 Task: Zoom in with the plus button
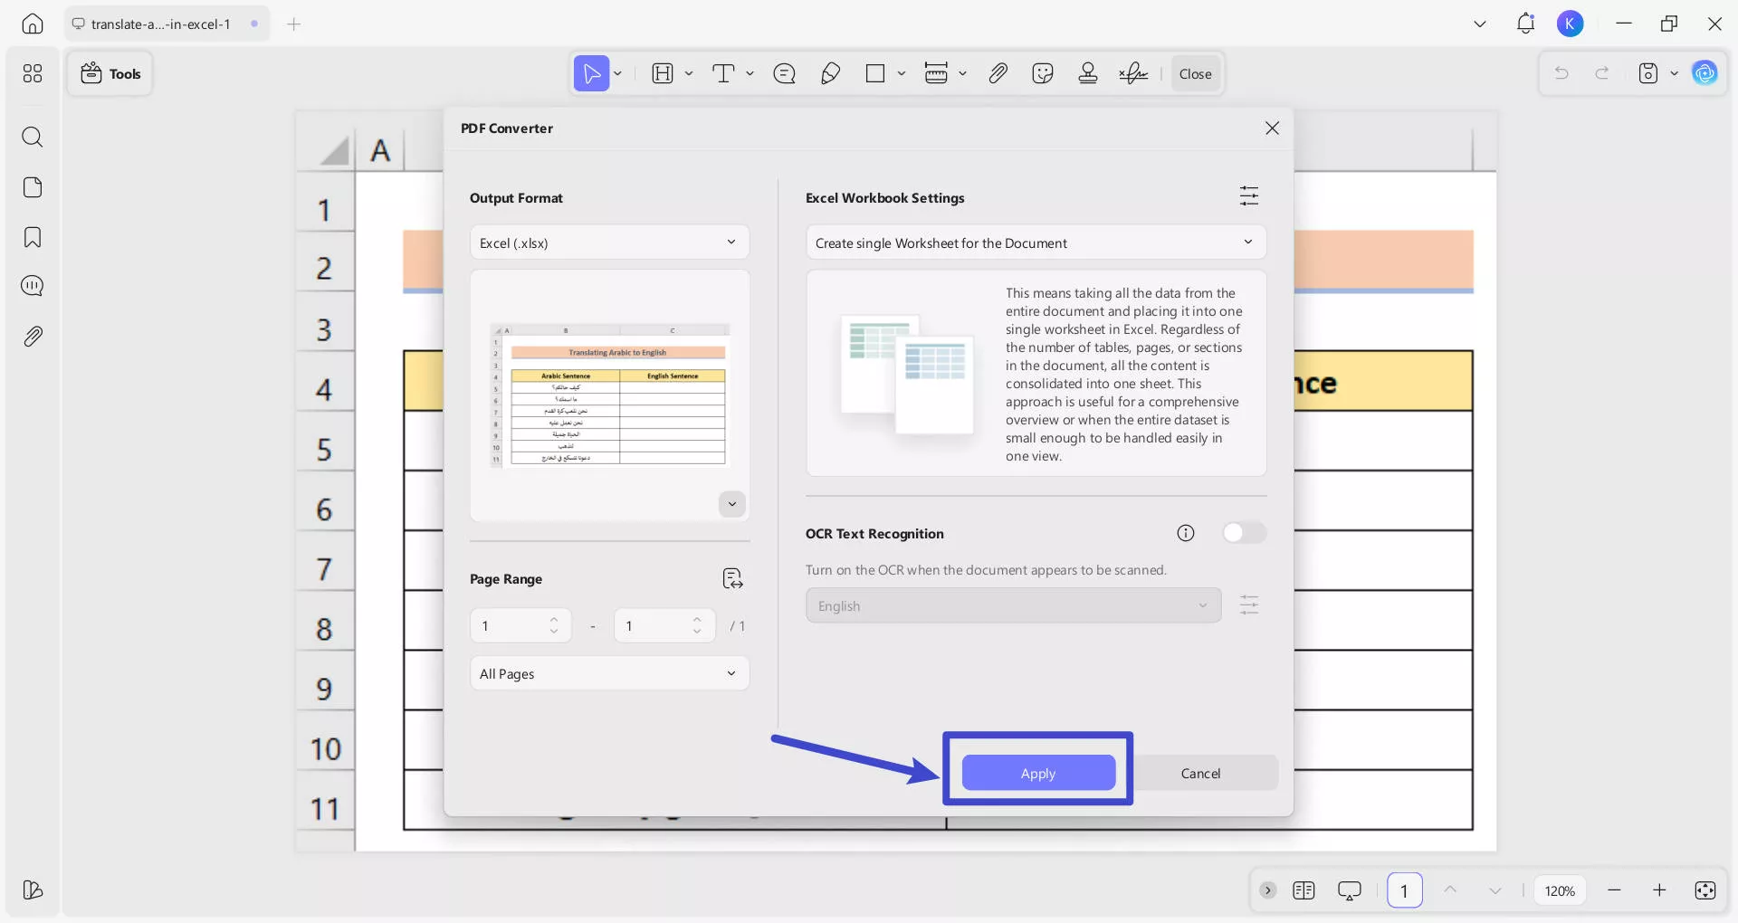[x=1659, y=890]
